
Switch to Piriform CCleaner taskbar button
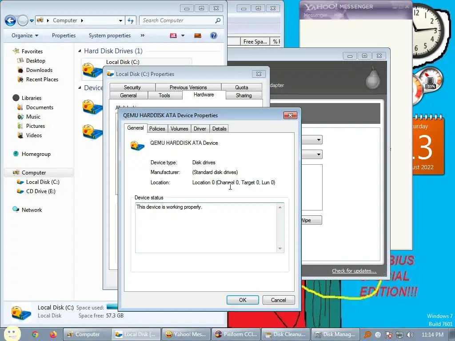236,334
